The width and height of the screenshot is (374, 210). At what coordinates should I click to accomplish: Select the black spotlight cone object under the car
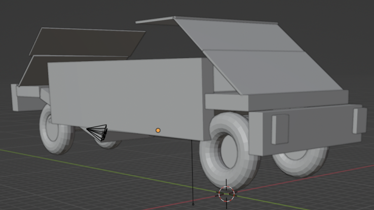[x=97, y=133]
